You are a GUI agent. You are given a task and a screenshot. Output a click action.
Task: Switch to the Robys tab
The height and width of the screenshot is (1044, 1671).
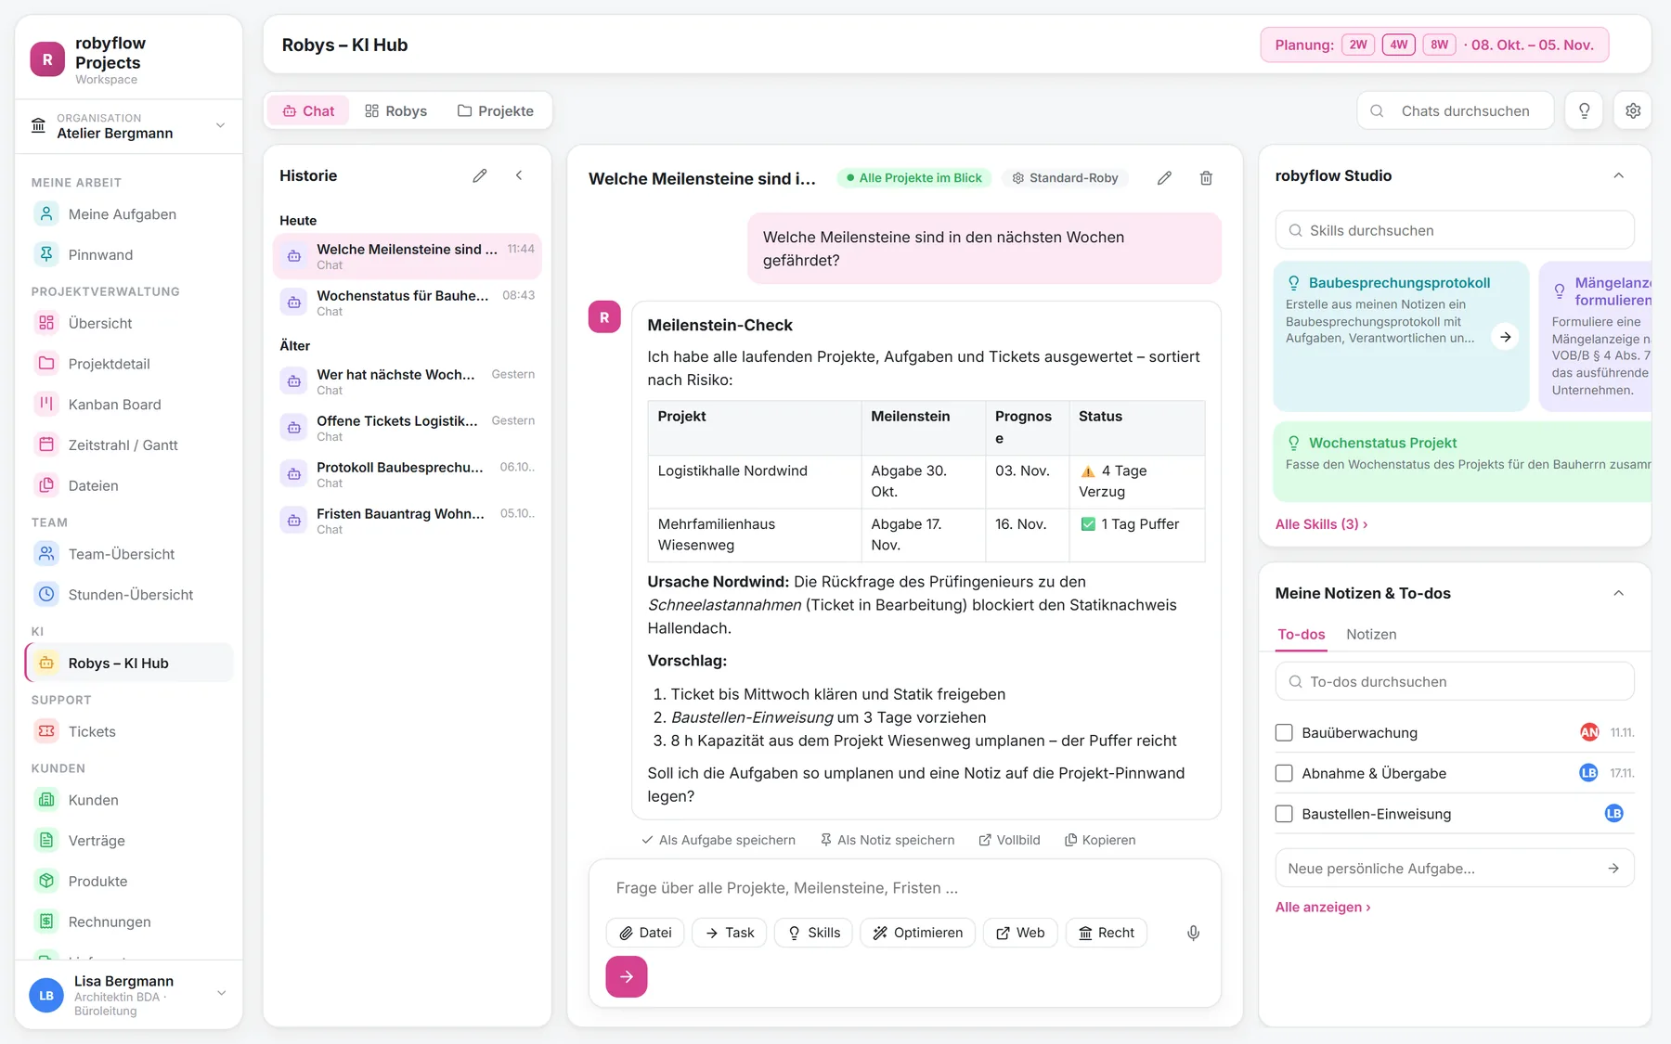coord(396,110)
